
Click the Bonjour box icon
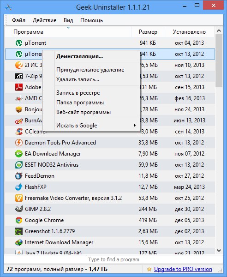coord(19,109)
